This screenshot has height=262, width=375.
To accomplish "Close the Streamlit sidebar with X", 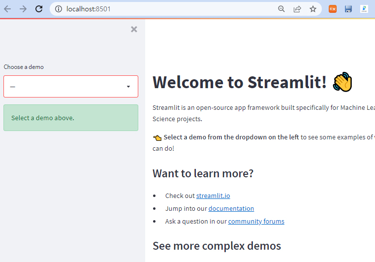I will pos(134,29).
